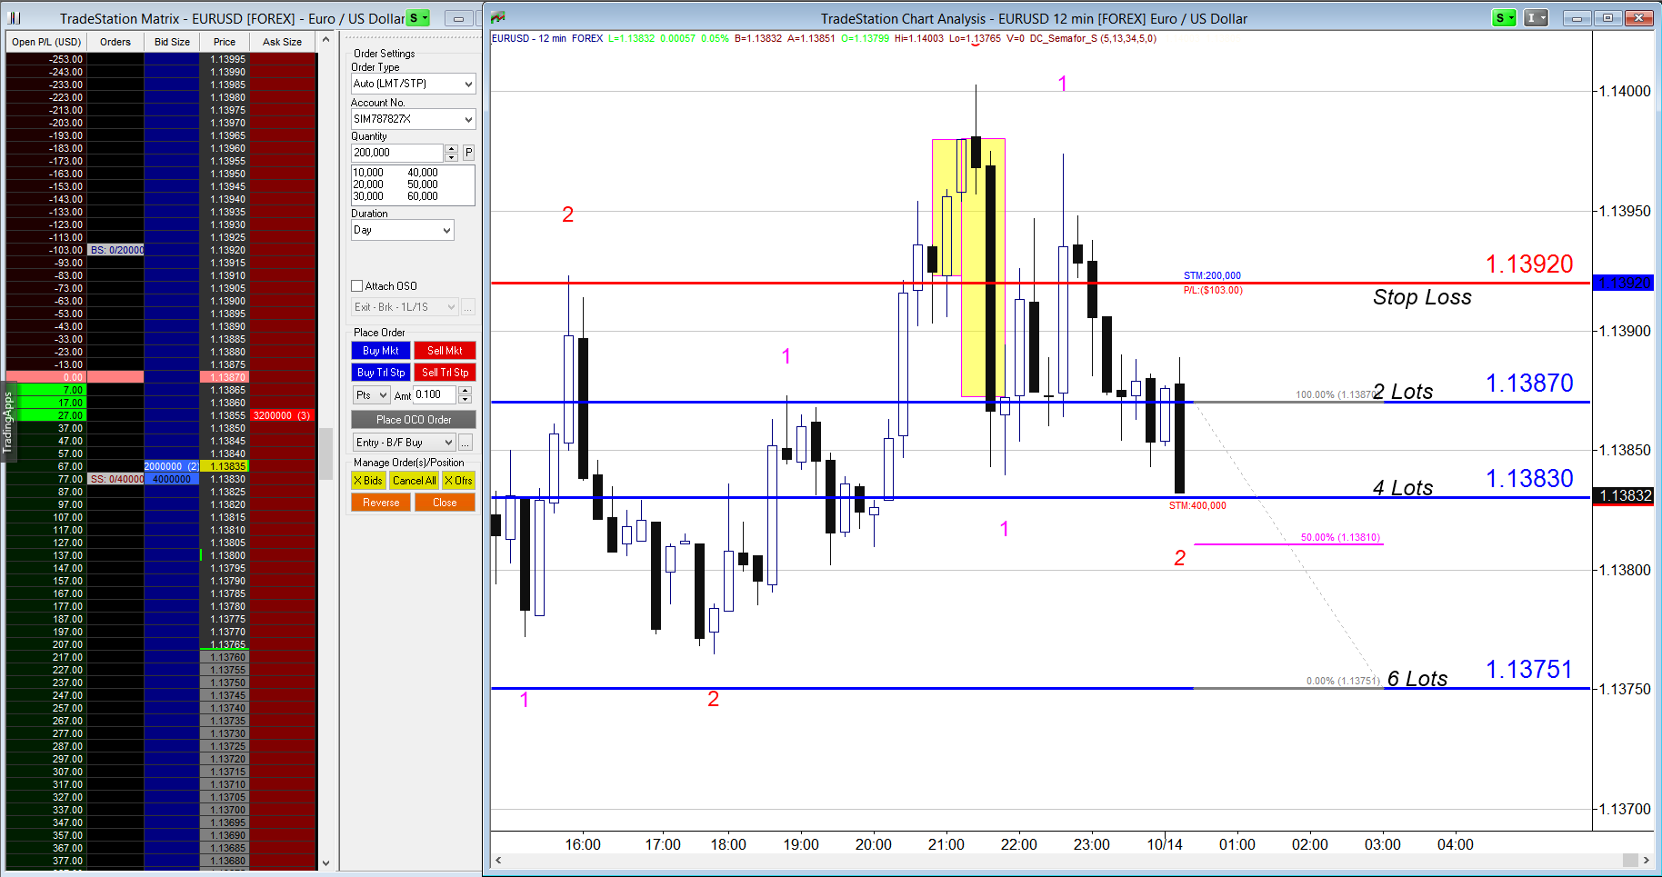This screenshot has height=877, width=1662.
Task: Select 10,000 in the quantity preset list
Action: coord(368,173)
